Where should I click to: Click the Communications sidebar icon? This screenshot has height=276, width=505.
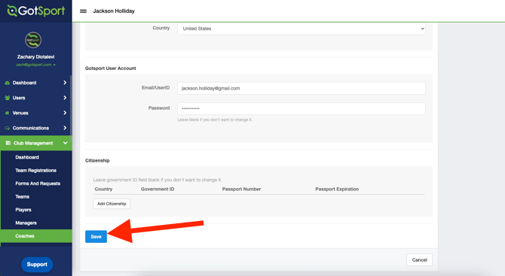[x=7, y=128]
